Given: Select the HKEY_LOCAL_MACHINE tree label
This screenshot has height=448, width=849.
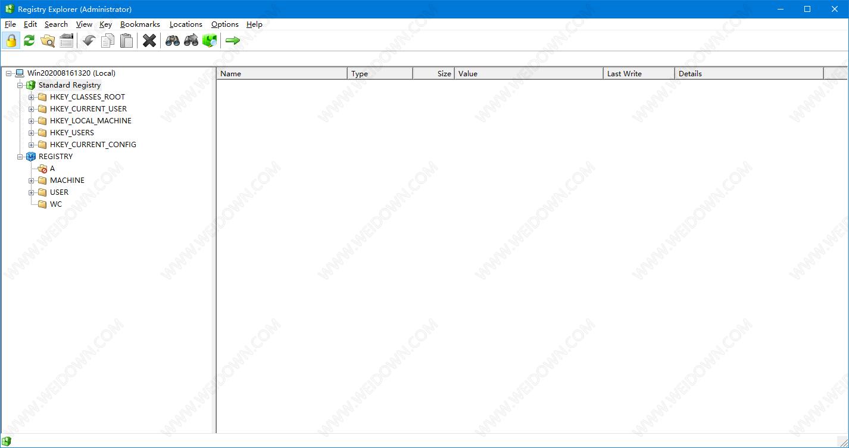Looking at the screenshot, I should (x=90, y=121).
